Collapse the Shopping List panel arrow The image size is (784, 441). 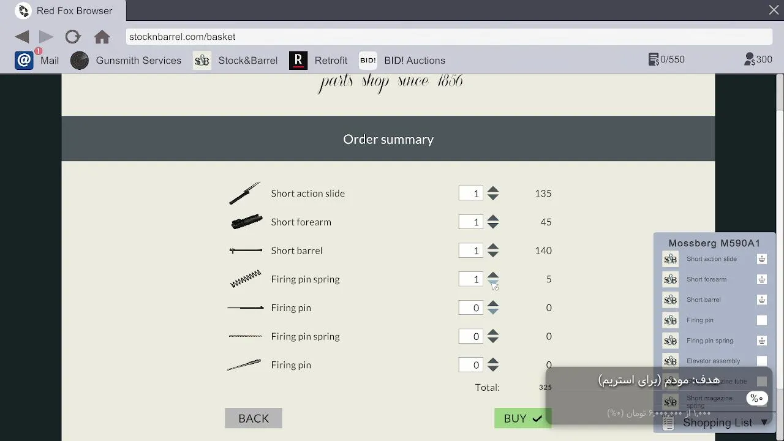pyautogui.click(x=764, y=423)
